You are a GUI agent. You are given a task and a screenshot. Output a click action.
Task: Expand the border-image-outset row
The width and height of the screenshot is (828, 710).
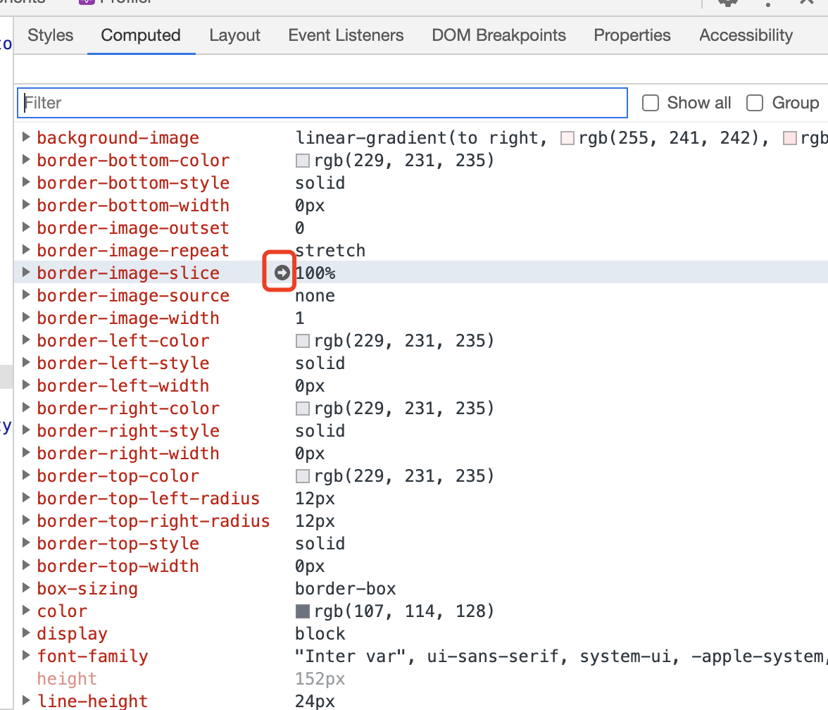pyautogui.click(x=25, y=228)
